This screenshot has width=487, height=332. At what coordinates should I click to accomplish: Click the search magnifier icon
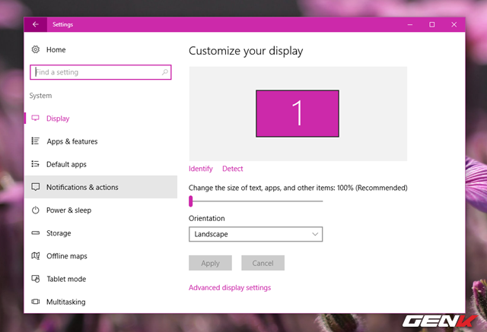point(164,72)
